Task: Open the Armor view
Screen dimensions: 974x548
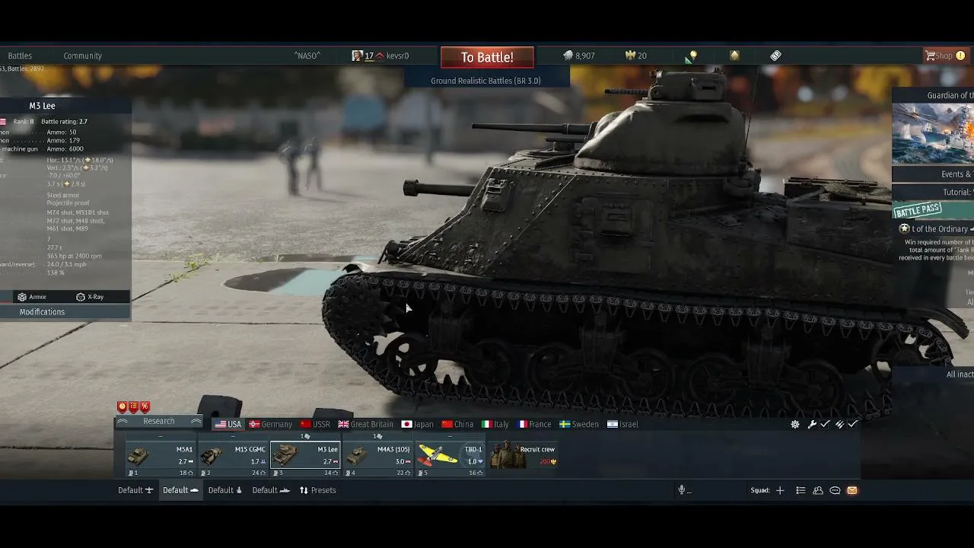Action: 32,297
